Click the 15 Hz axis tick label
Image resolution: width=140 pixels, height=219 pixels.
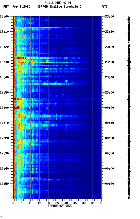point(39,203)
